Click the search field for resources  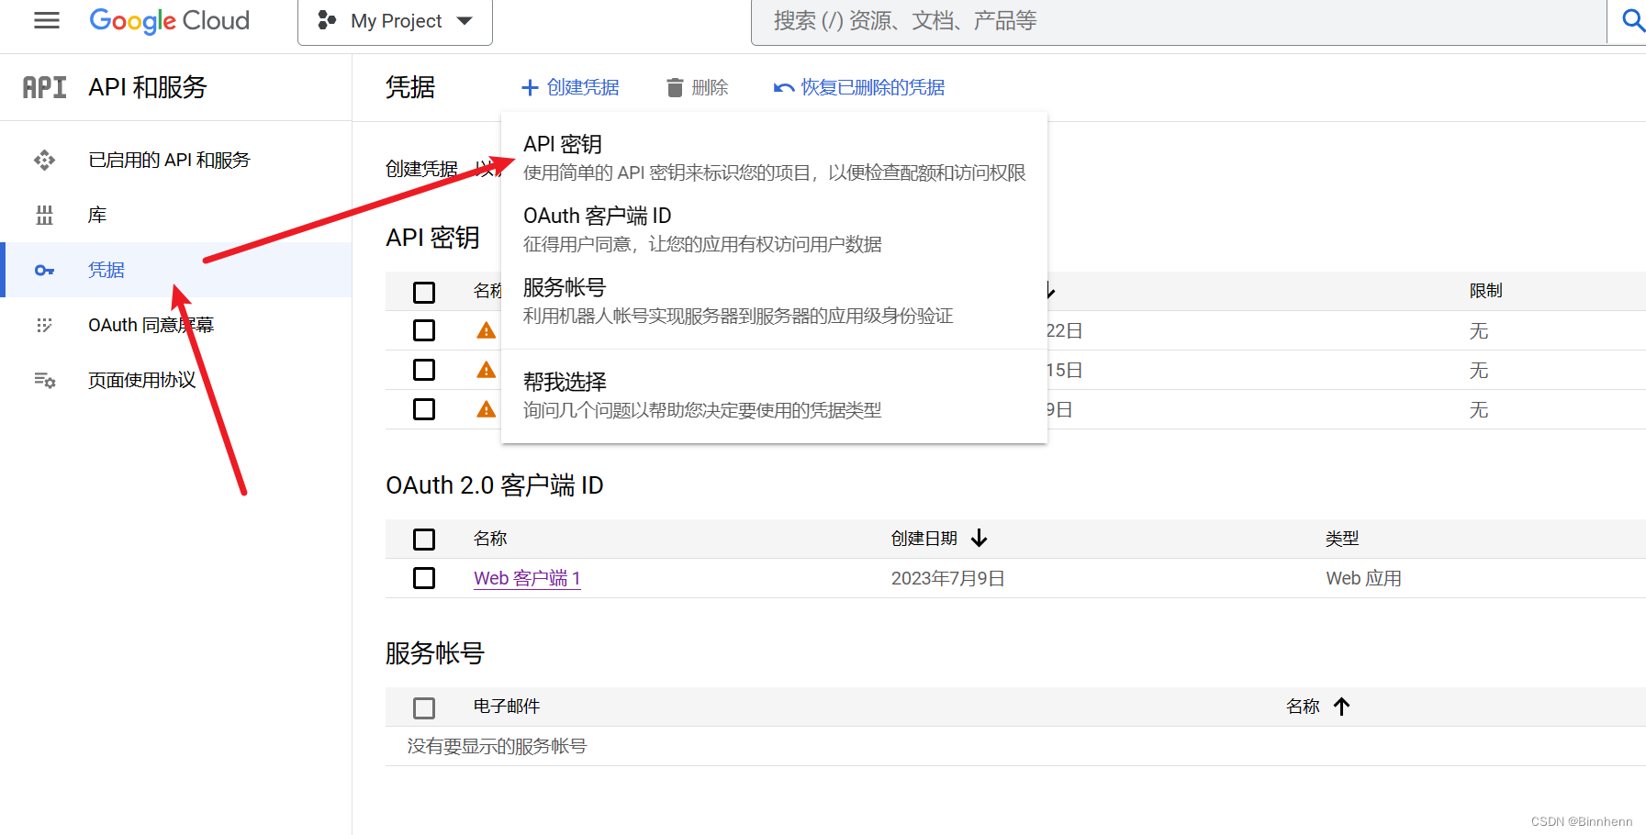pos(1178,21)
